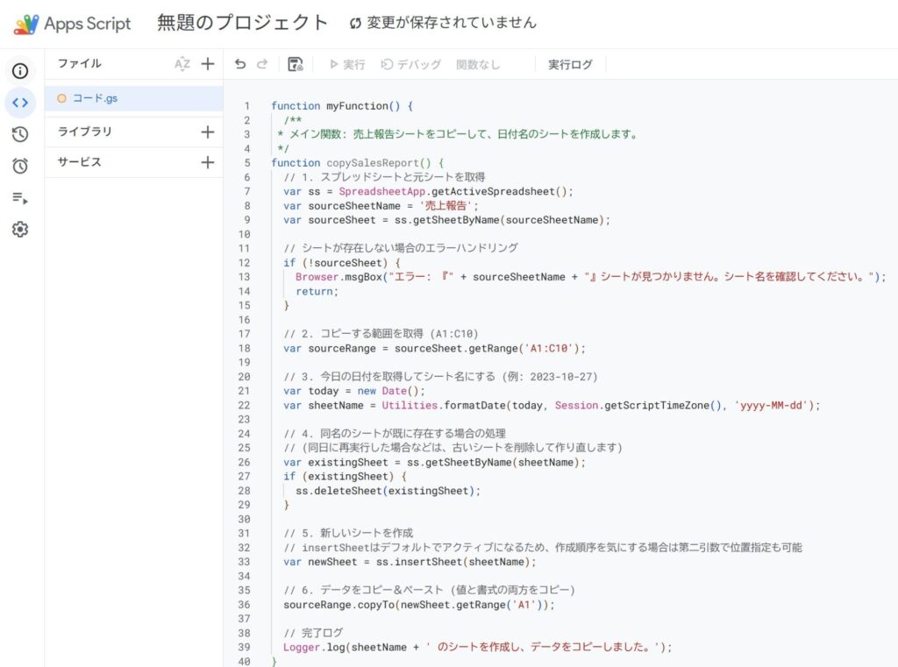Save project with the floppy disk icon
The width and height of the screenshot is (898, 667).
(x=296, y=64)
